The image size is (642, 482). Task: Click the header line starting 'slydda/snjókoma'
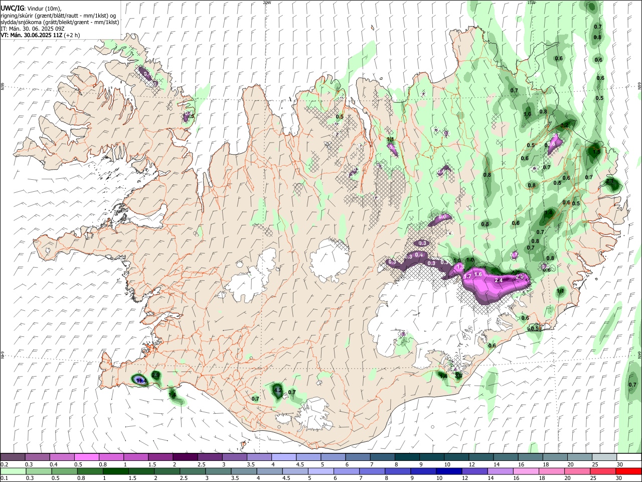[60, 22]
